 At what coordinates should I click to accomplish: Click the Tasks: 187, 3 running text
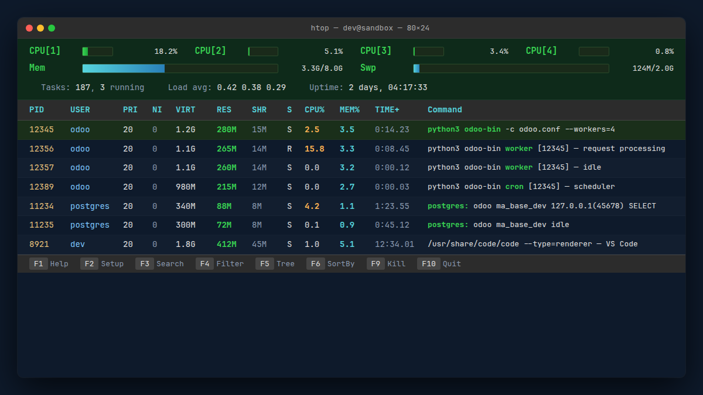click(x=93, y=87)
